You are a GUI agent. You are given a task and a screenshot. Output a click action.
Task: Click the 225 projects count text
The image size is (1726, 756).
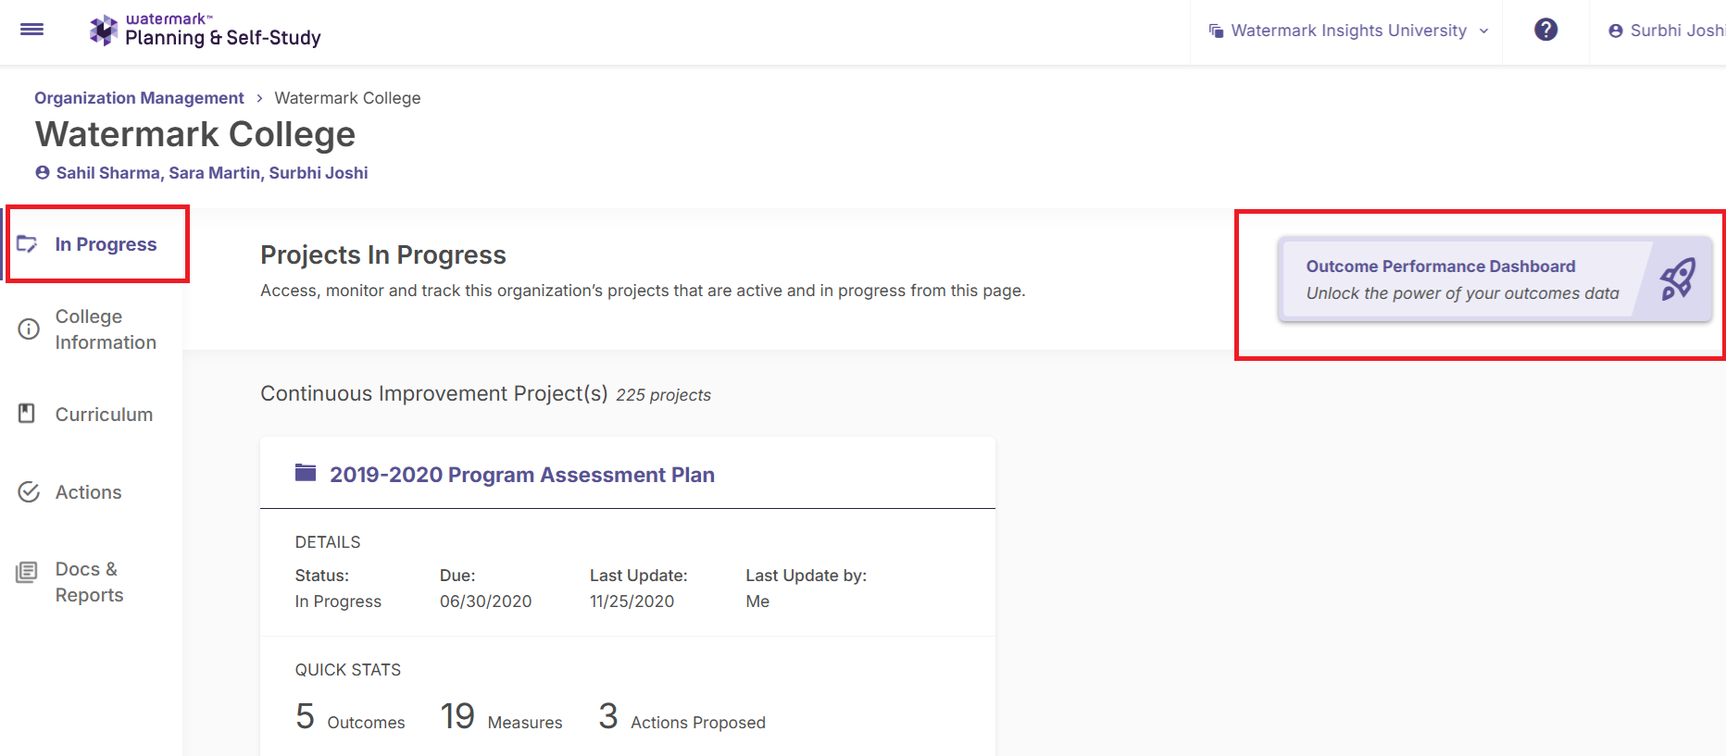[664, 395]
